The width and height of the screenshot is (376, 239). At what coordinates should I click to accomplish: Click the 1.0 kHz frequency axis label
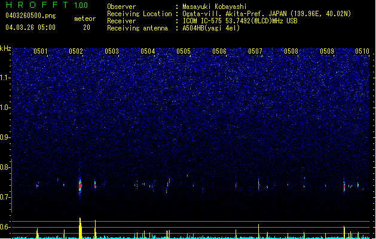click(x=5, y=108)
